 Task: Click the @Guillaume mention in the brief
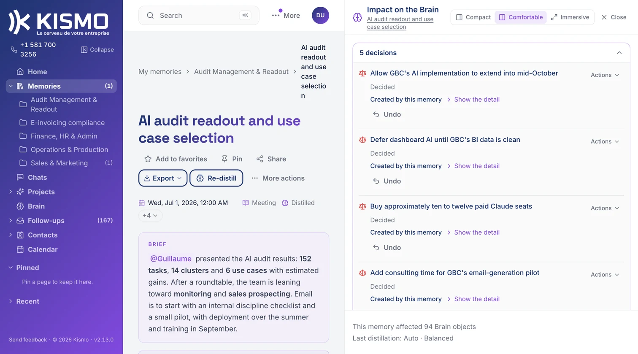coord(171,259)
